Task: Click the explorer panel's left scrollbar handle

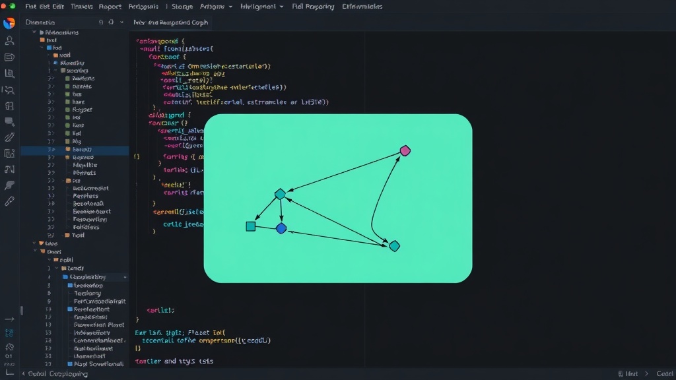Action: coord(22,310)
